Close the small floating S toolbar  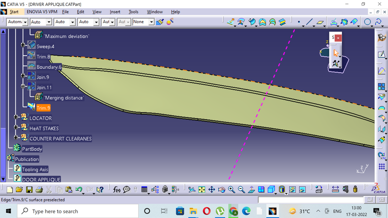[339, 37]
